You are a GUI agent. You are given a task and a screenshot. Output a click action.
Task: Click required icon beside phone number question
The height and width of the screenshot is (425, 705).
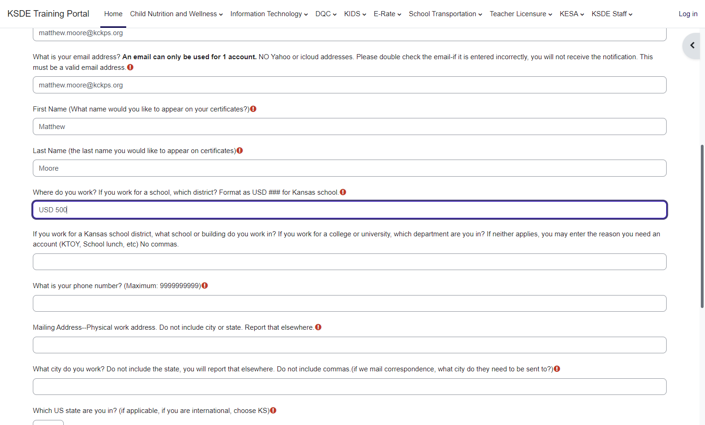[205, 286]
